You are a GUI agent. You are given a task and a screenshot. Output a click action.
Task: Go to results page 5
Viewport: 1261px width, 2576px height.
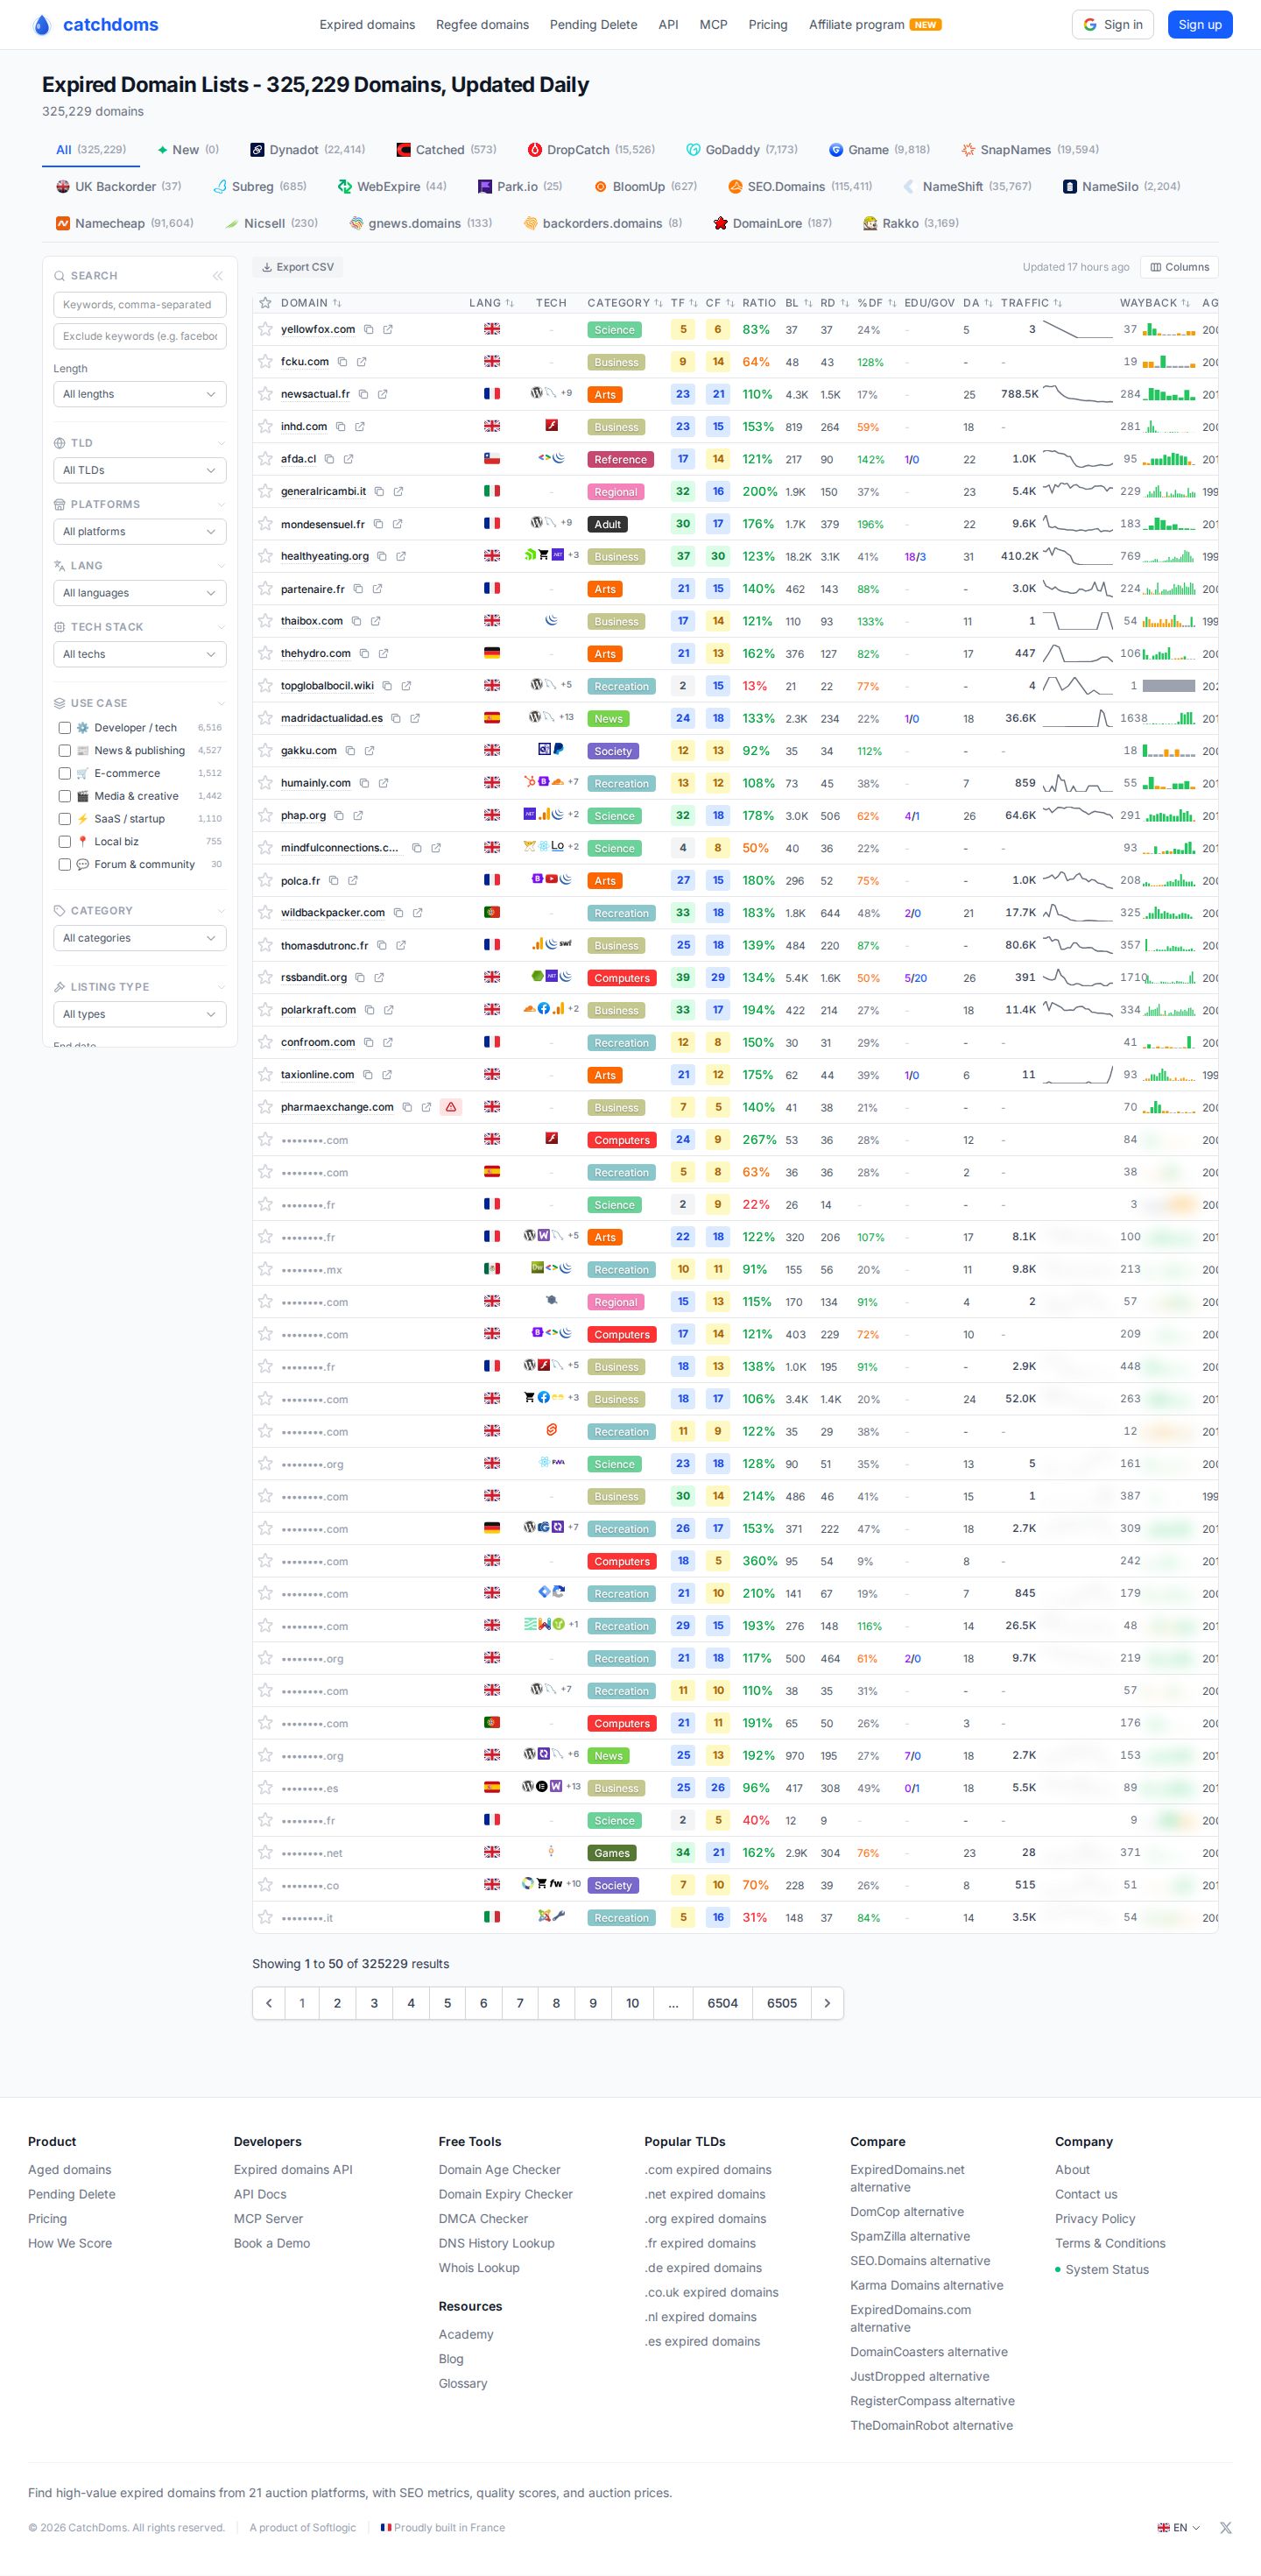click(447, 2002)
